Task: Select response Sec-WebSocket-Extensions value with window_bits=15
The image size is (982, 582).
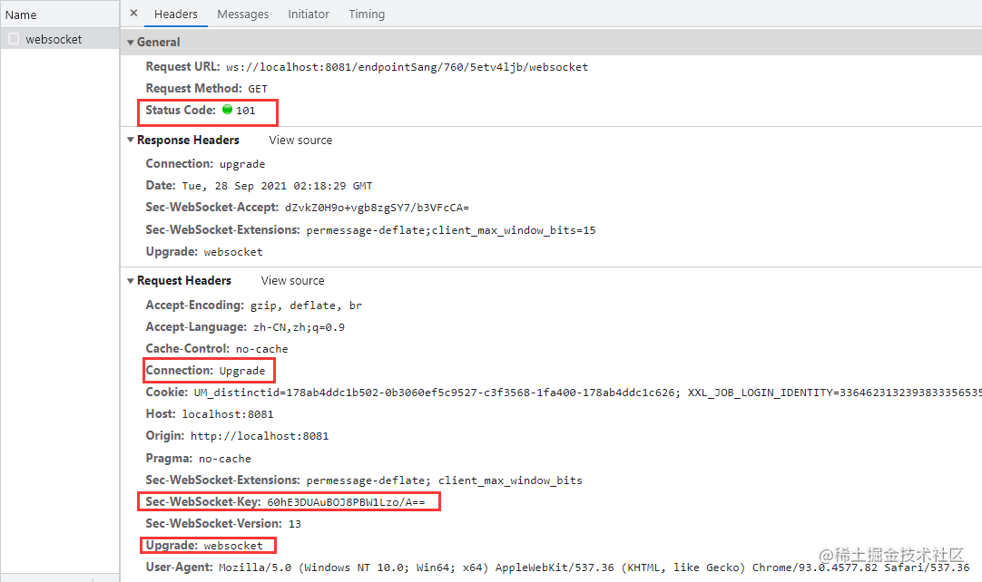Action: coord(451,230)
